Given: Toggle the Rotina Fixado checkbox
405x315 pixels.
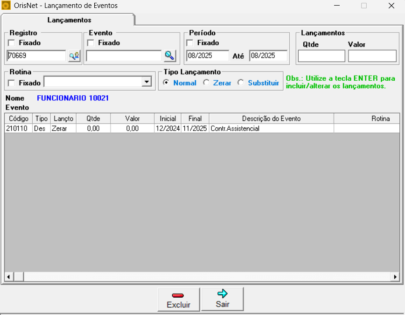Looking at the screenshot, I should point(12,83).
